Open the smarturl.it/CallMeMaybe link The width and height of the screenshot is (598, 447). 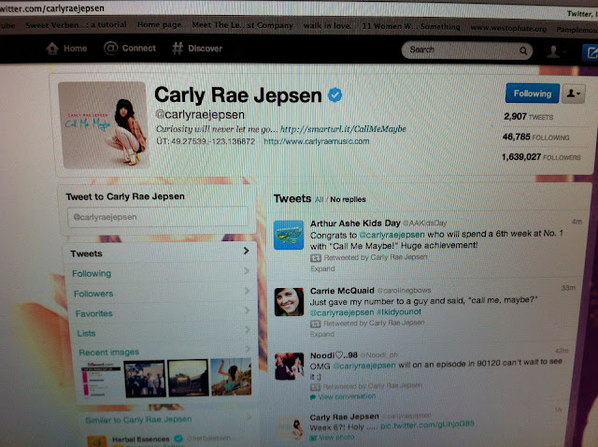click(x=343, y=129)
